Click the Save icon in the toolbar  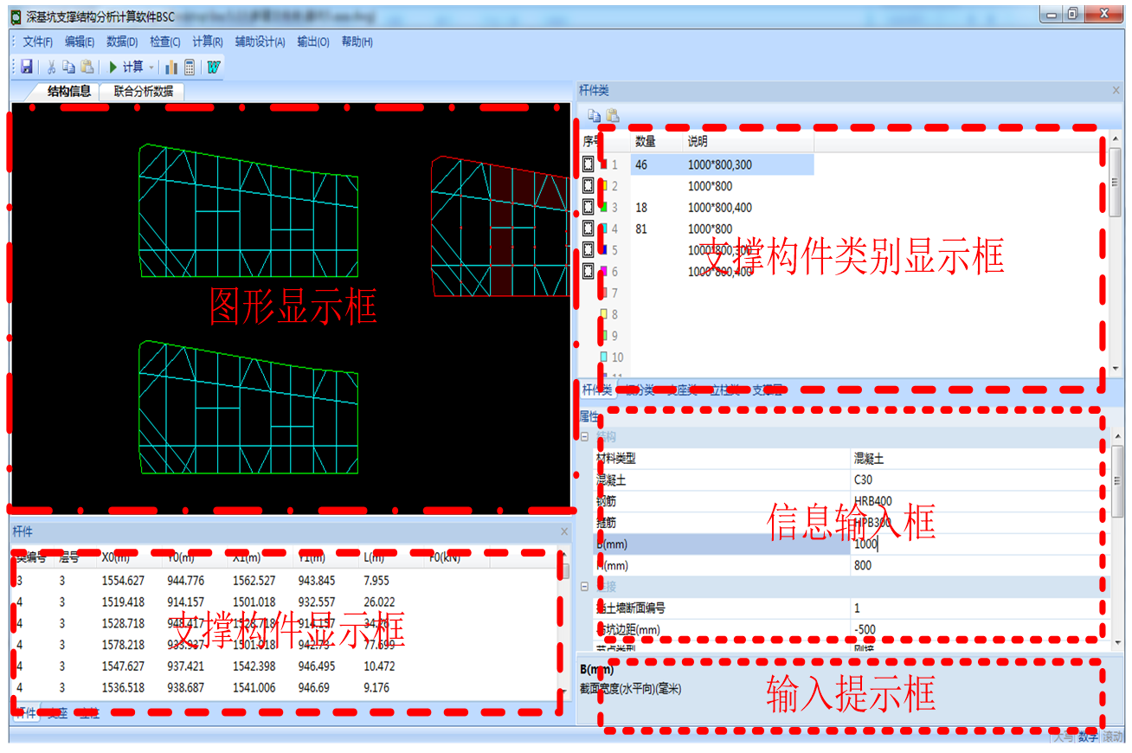pyautogui.click(x=27, y=67)
